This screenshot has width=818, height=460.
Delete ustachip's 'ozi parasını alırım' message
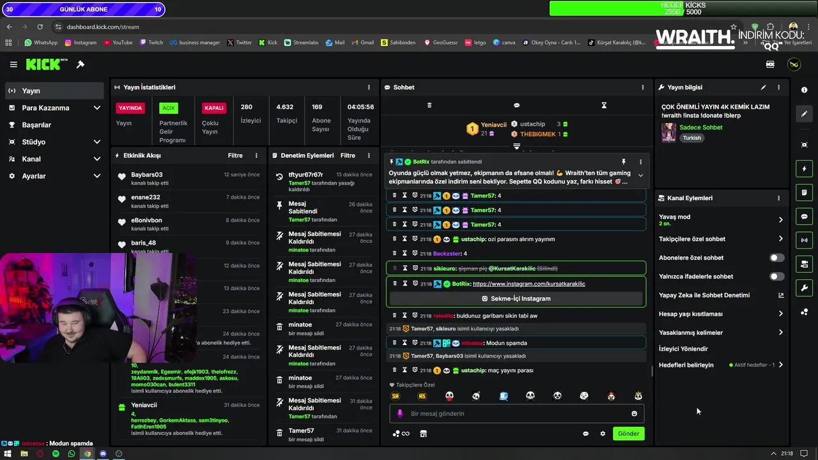click(x=394, y=239)
